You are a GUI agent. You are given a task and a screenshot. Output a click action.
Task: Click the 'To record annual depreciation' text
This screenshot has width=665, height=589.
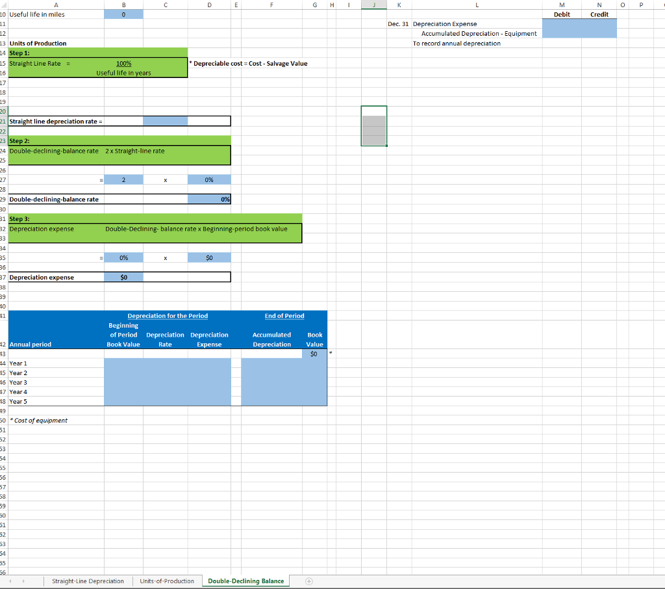[457, 44]
